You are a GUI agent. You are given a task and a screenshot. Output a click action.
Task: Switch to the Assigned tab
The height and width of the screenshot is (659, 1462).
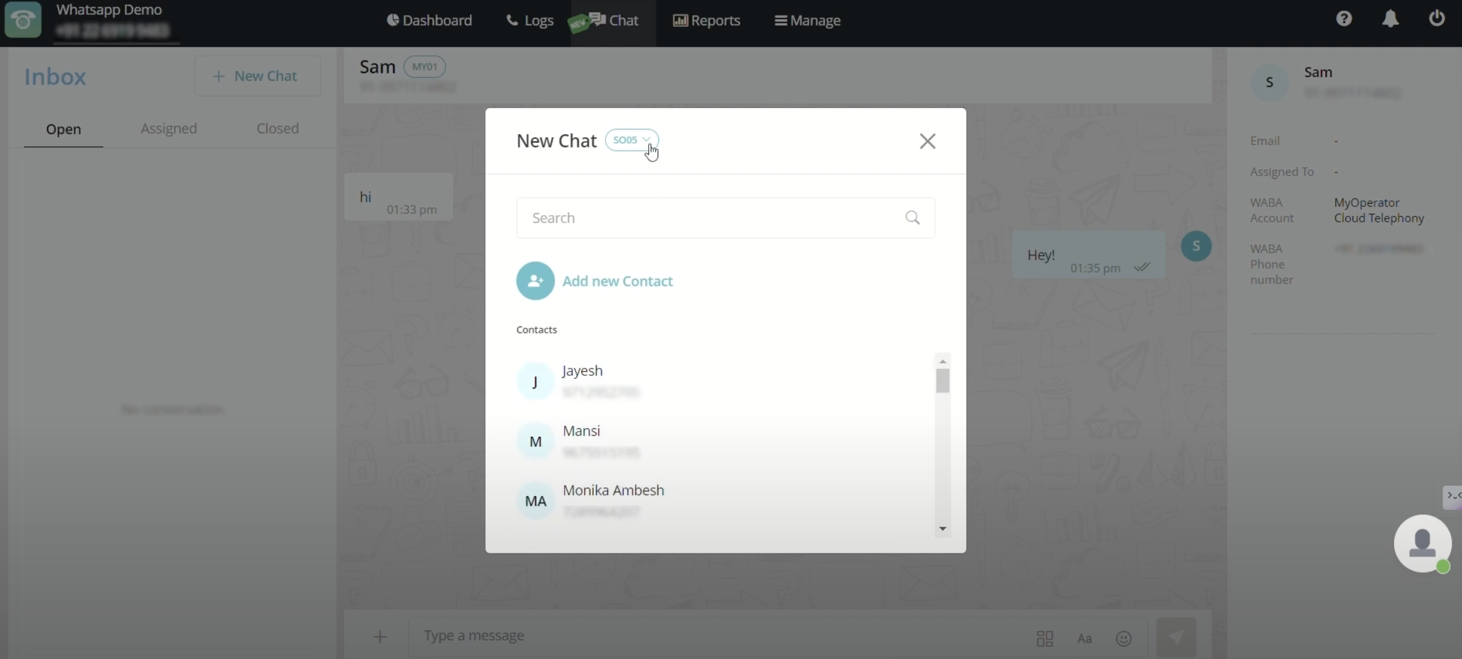(x=168, y=128)
